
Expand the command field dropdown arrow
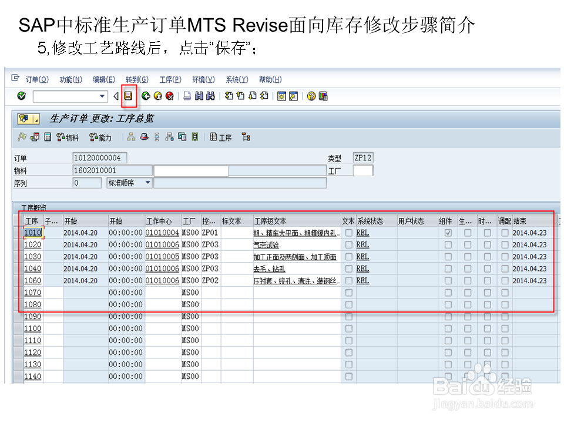(102, 96)
